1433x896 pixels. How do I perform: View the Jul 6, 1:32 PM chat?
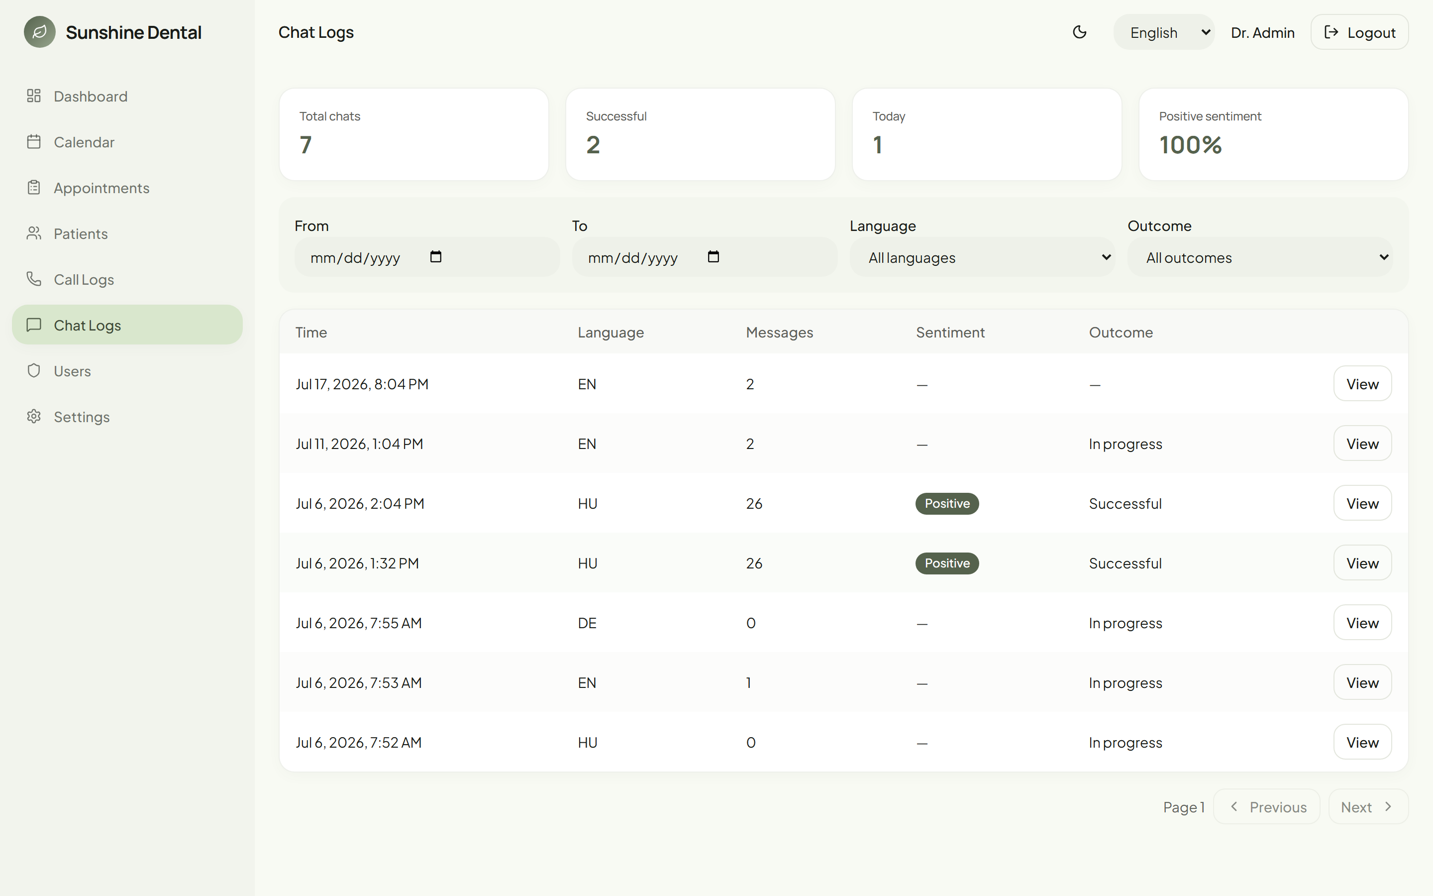pos(1362,563)
